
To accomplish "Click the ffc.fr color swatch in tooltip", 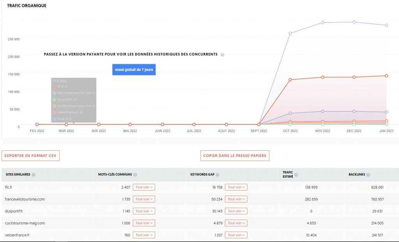I will (55, 87).
